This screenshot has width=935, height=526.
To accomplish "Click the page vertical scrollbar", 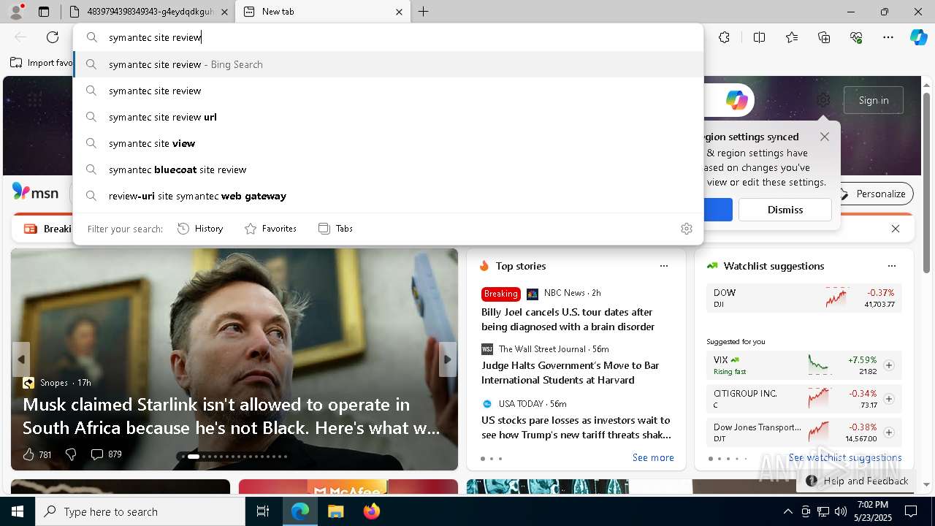I will coord(927,183).
